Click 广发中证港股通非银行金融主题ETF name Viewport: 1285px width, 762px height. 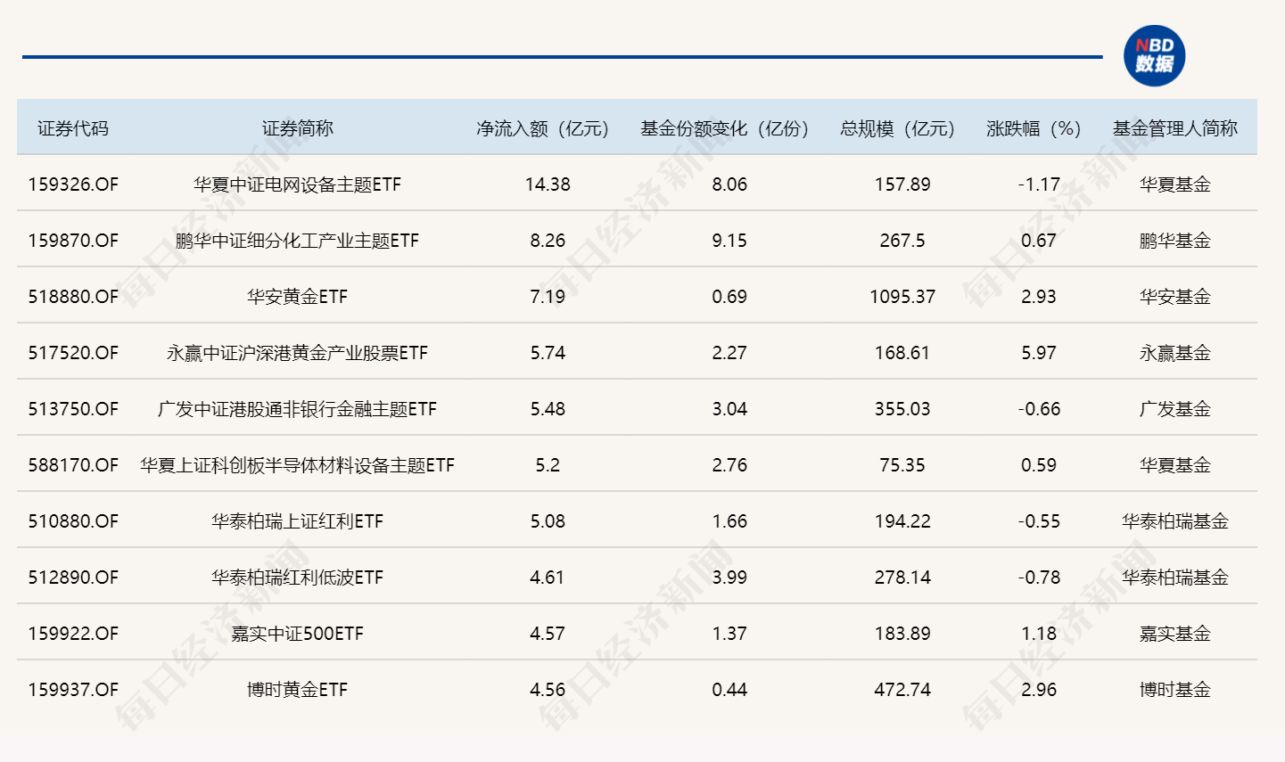tap(297, 409)
